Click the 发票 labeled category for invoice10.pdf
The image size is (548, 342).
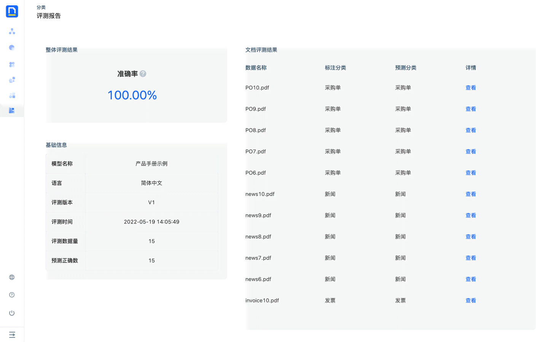click(330, 301)
